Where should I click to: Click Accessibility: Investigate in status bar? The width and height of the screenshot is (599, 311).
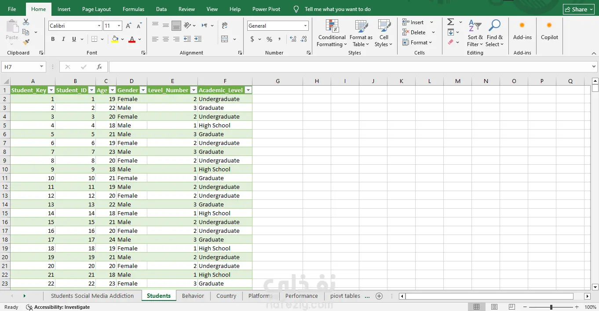point(58,307)
